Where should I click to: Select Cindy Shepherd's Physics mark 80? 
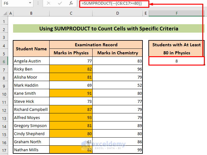point(71,134)
